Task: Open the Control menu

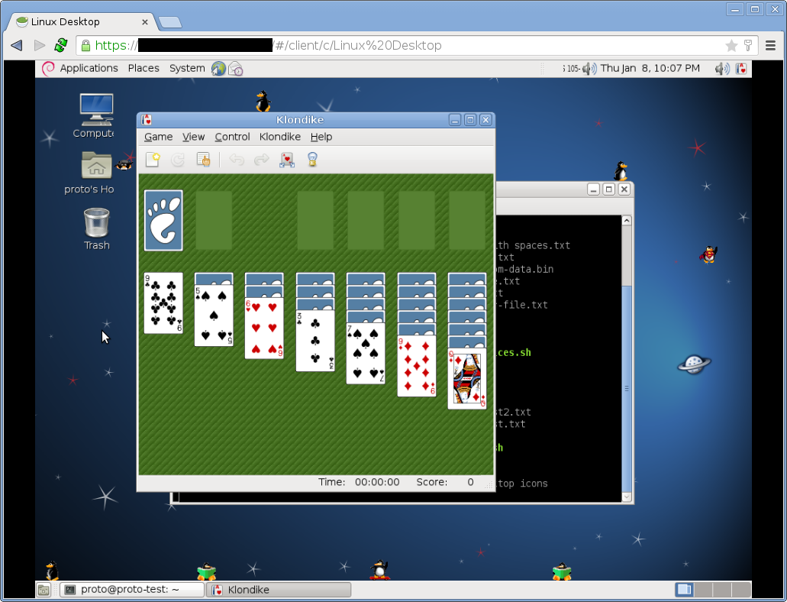Action: (x=232, y=137)
